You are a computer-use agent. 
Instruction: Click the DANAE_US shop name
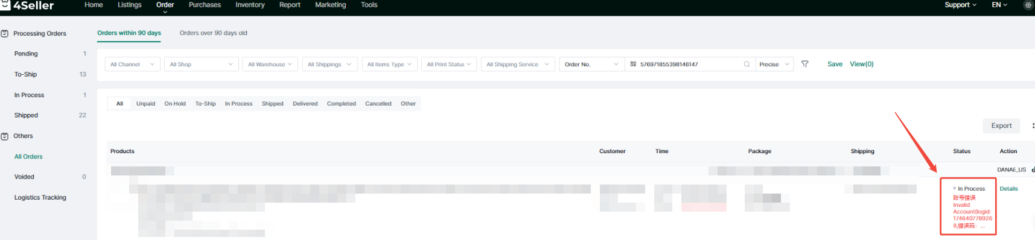(x=1011, y=170)
